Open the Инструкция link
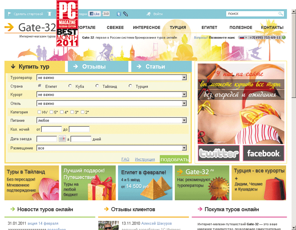This screenshot has width=296, height=230. pos(145,159)
